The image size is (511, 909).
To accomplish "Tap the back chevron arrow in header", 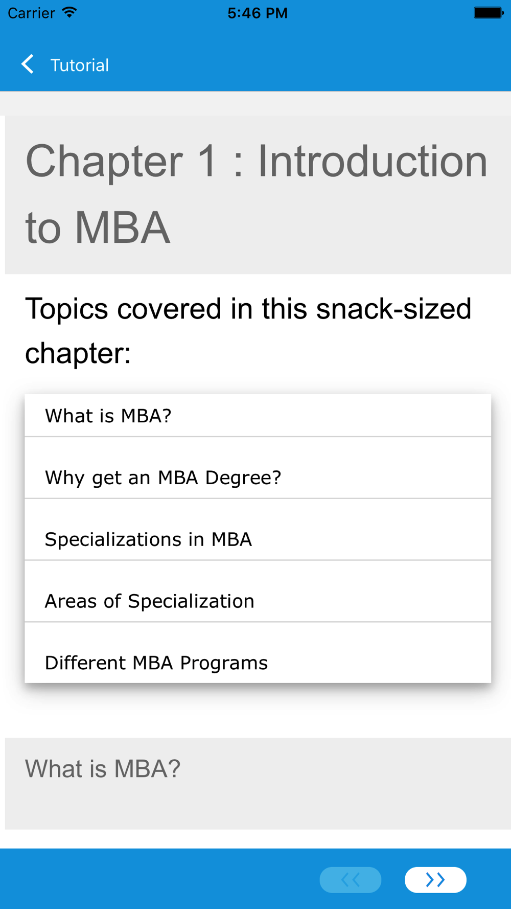I will tap(28, 64).
